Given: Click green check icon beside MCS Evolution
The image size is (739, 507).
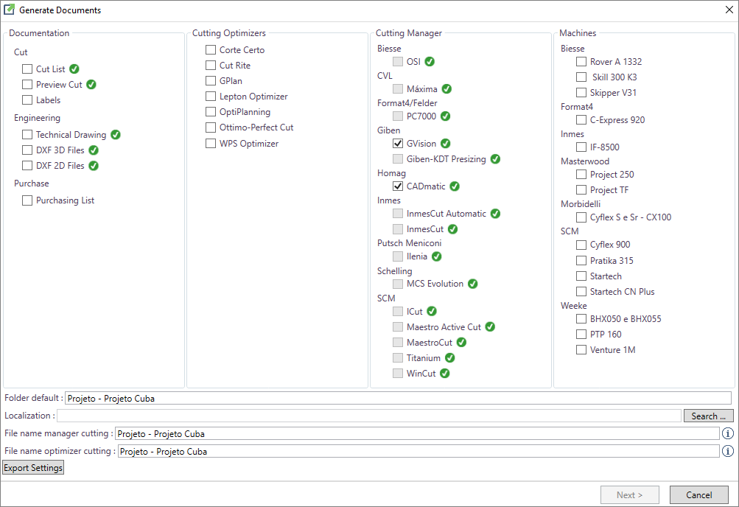Looking at the screenshot, I should pos(473,284).
